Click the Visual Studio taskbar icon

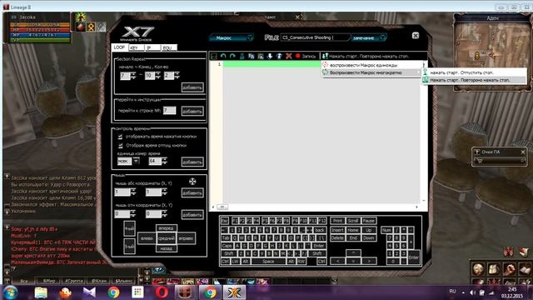tap(89, 292)
